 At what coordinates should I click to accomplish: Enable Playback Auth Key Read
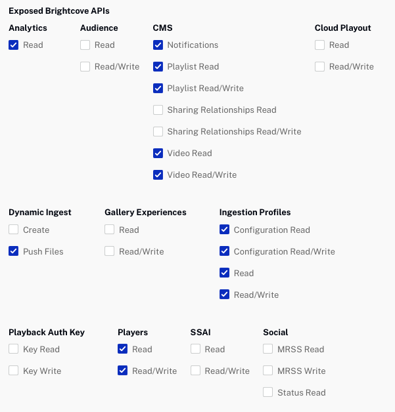14,350
